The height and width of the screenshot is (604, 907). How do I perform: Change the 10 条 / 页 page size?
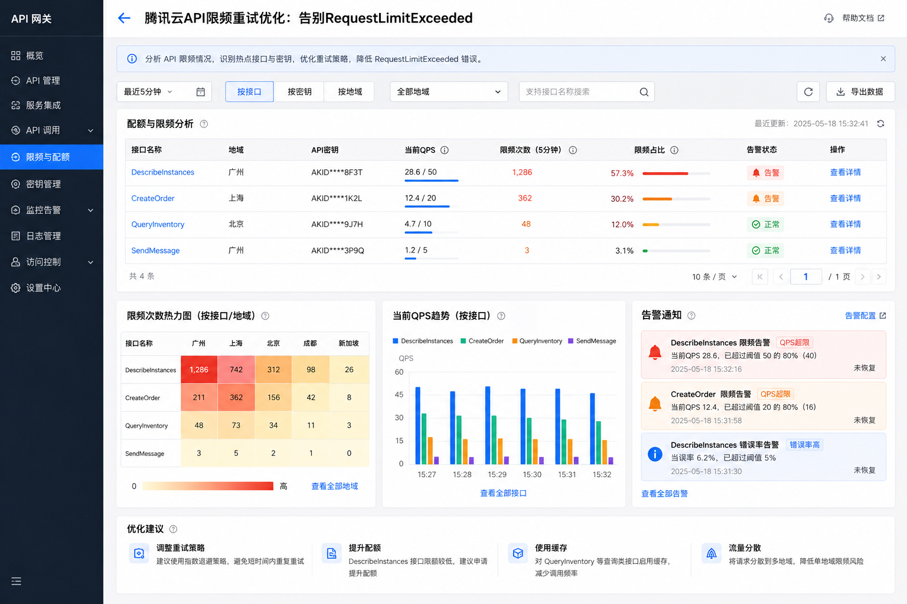coord(714,277)
